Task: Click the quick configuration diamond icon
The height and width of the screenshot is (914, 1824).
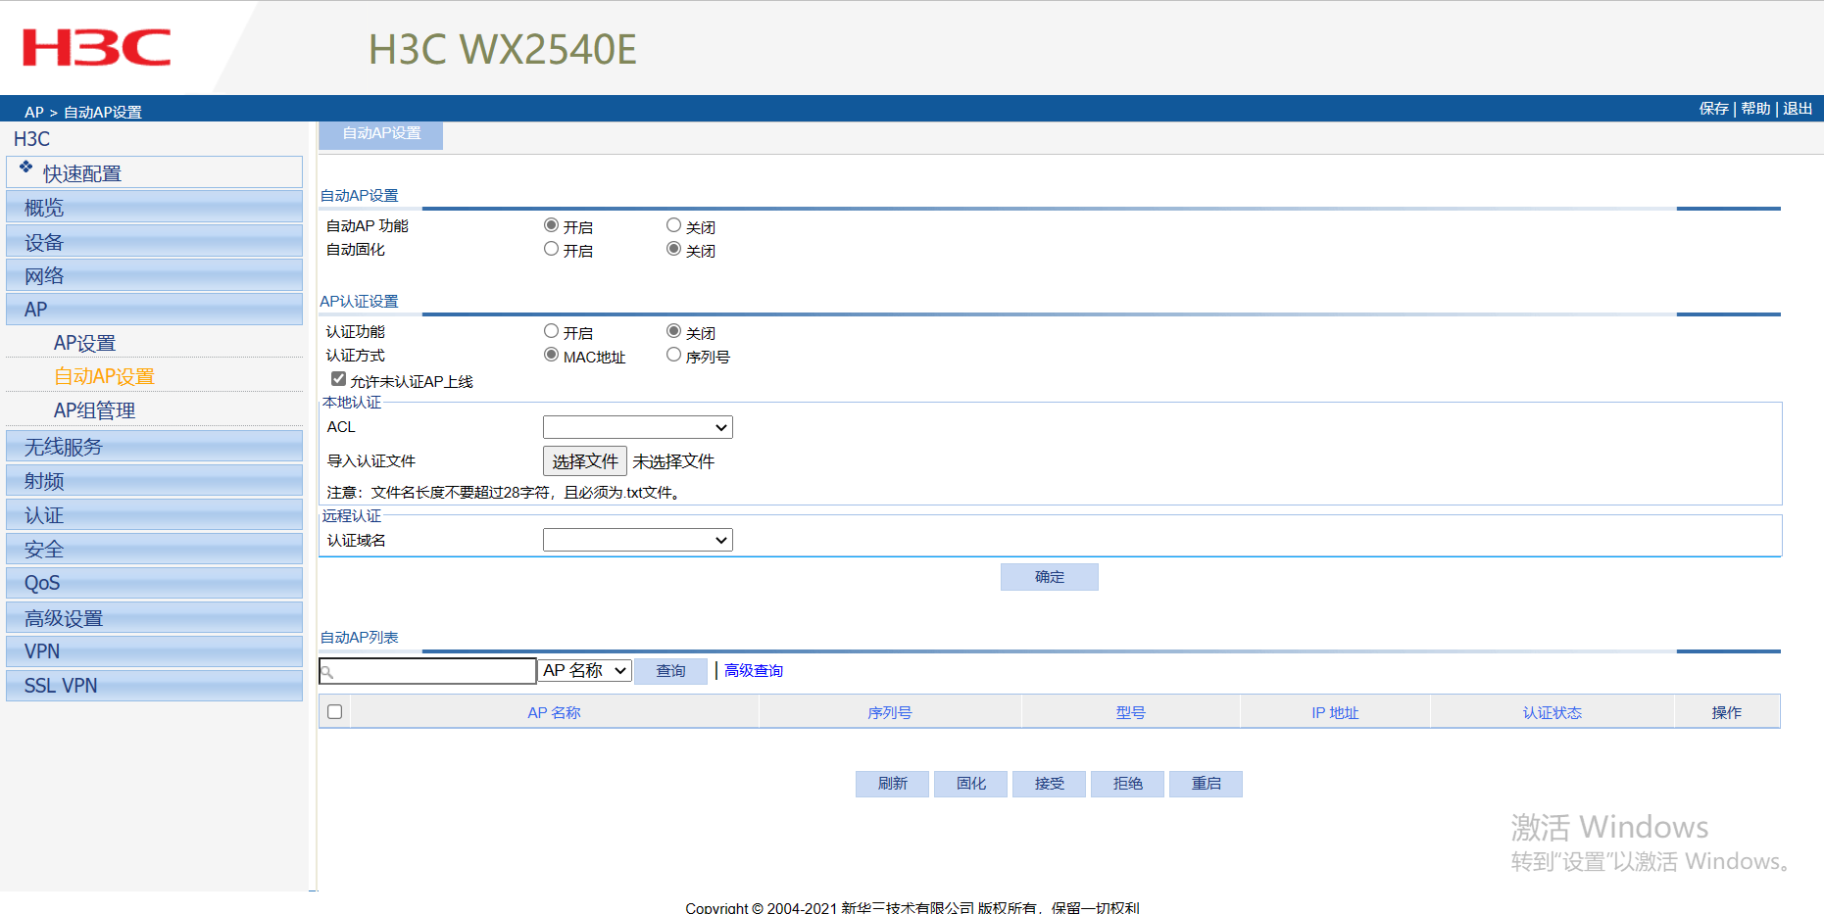Action: pos(26,167)
